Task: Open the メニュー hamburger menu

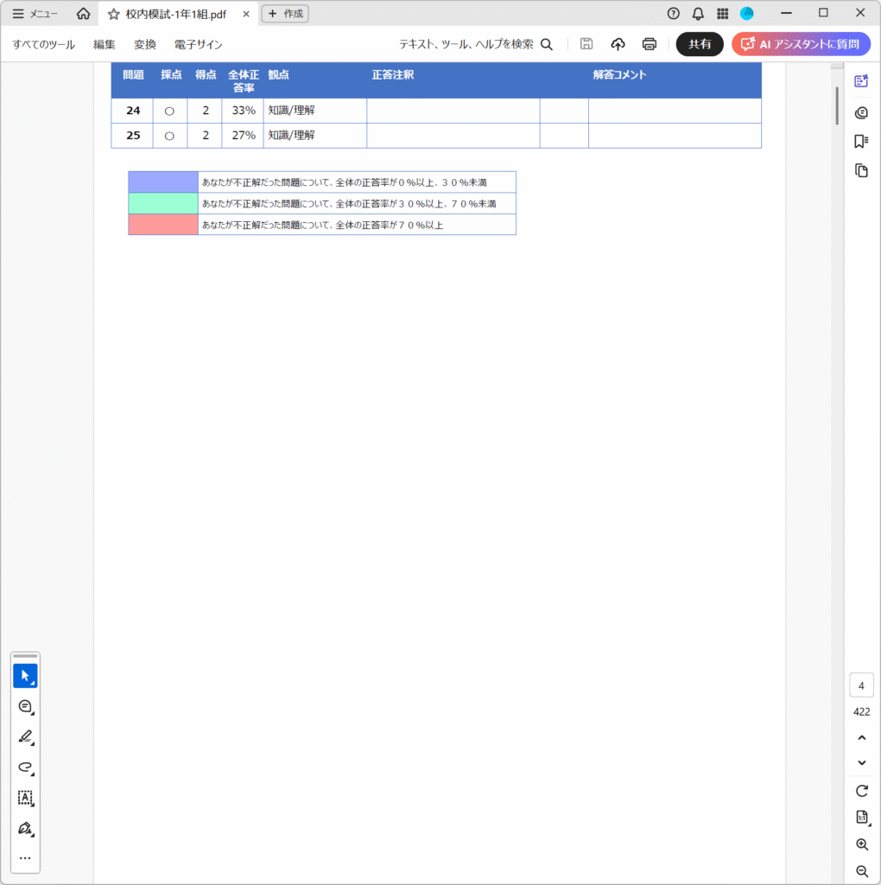Action: pyautogui.click(x=35, y=14)
